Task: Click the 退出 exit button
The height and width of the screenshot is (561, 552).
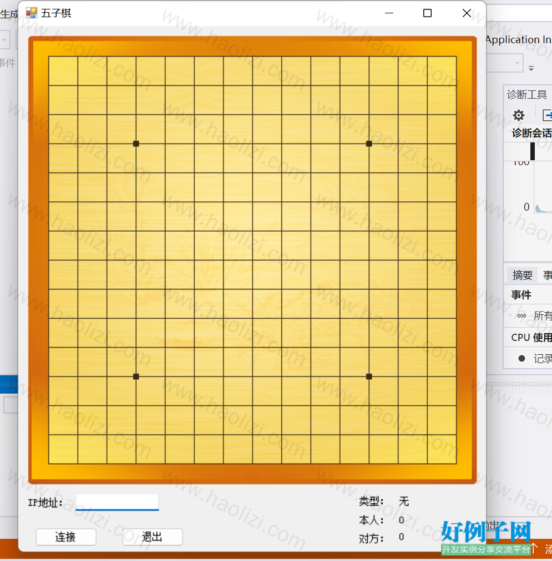Action: (x=153, y=537)
